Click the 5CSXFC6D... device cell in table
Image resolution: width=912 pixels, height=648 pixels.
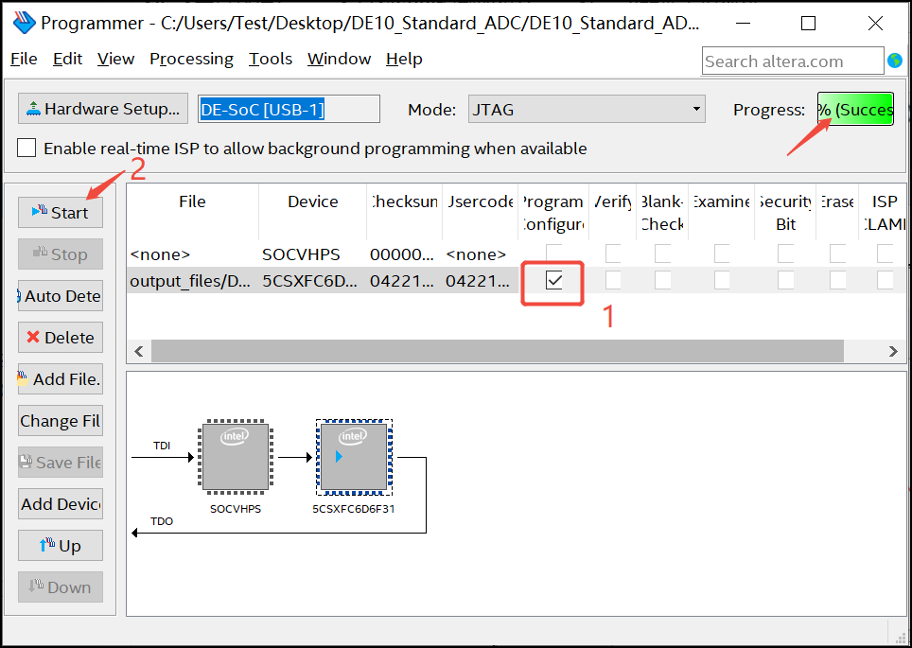tap(313, 281)
